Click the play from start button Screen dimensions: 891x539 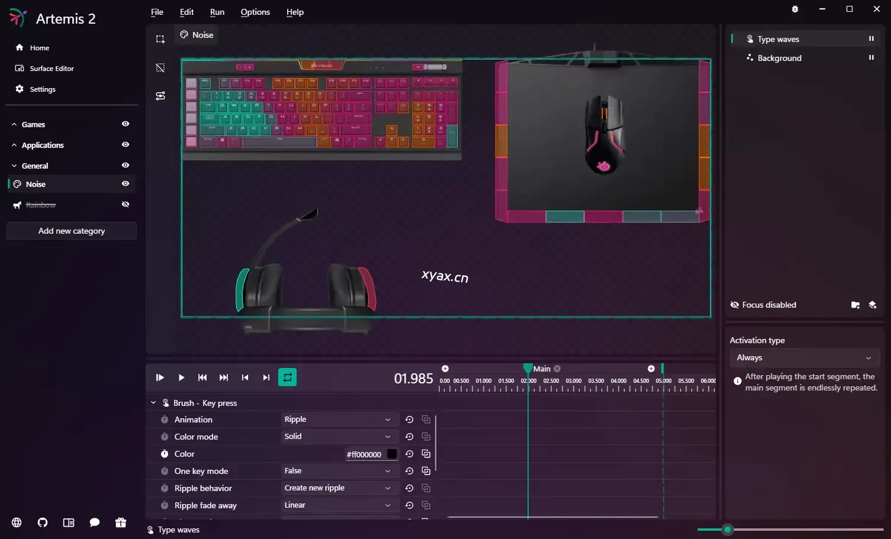click(x=160, y=377)
